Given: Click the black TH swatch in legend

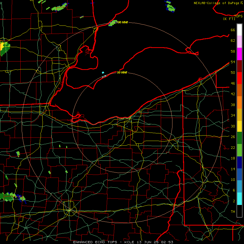Looking at the screenshot, I should (239, 211).
